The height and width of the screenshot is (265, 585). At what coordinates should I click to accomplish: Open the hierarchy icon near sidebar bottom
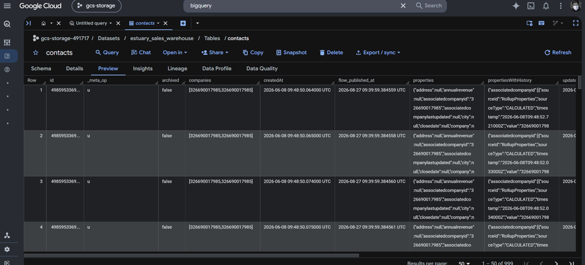[7, 235]
